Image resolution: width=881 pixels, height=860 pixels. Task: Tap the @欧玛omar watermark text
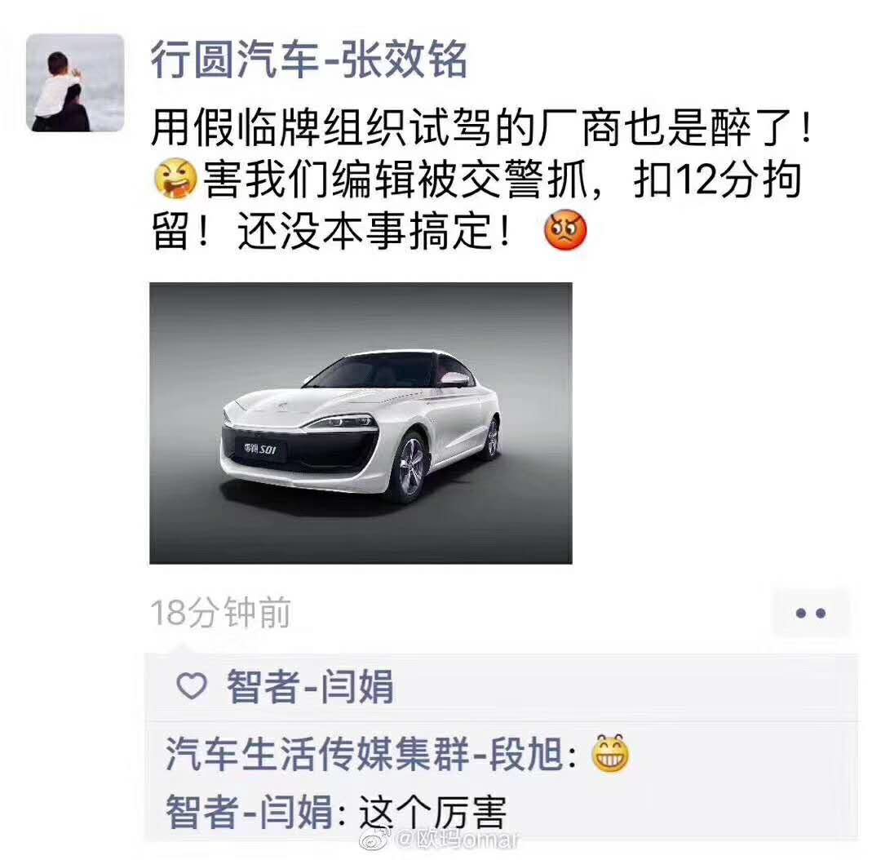[x=457, y=840]
